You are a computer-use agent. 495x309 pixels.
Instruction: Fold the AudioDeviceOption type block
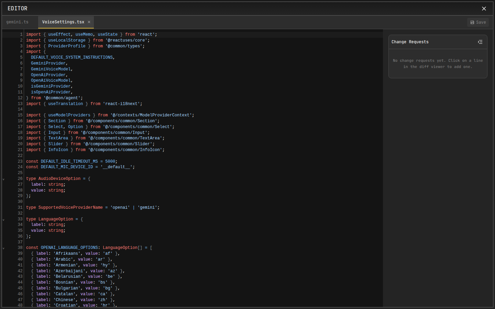tap(3, 179)
